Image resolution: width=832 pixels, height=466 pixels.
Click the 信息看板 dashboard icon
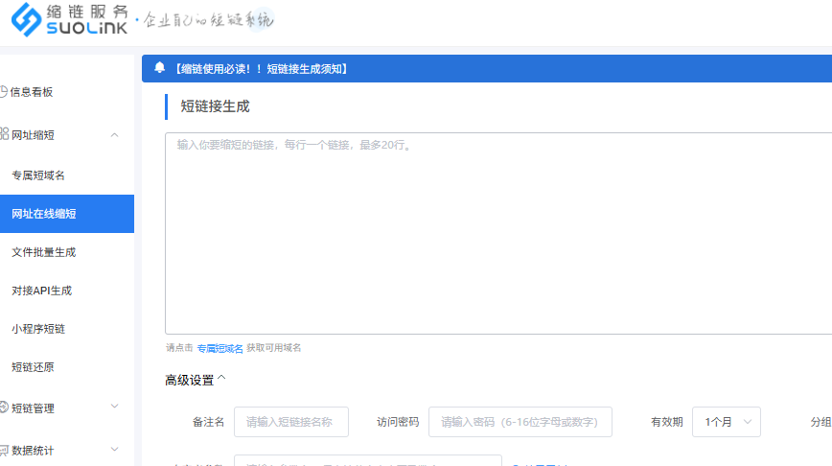(x=4, y=92)
